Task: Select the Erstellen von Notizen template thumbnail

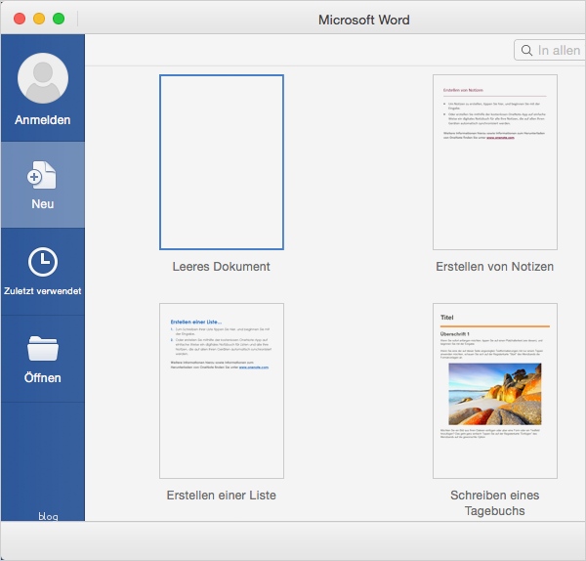Action: tap(495, 162)
